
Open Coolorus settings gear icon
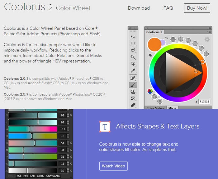pyautogui.click(x=207, y=39)
